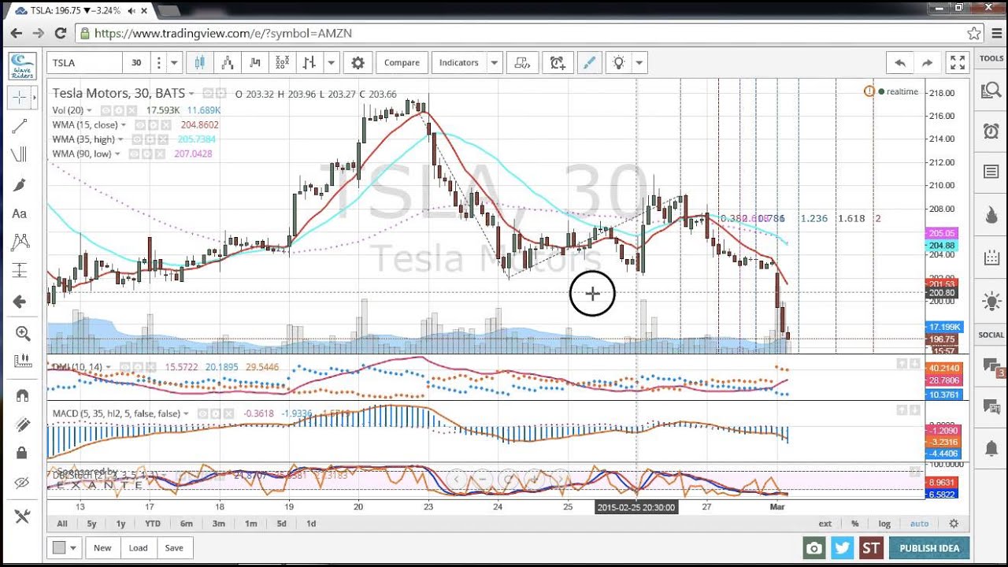This screenshot has width=1008, height=567.
Task: Click New chart layout button
Action: tap(102, 548)
